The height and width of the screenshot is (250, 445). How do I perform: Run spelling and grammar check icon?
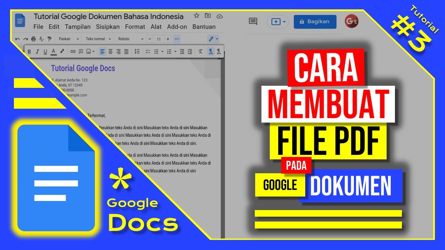coord(41,39)
